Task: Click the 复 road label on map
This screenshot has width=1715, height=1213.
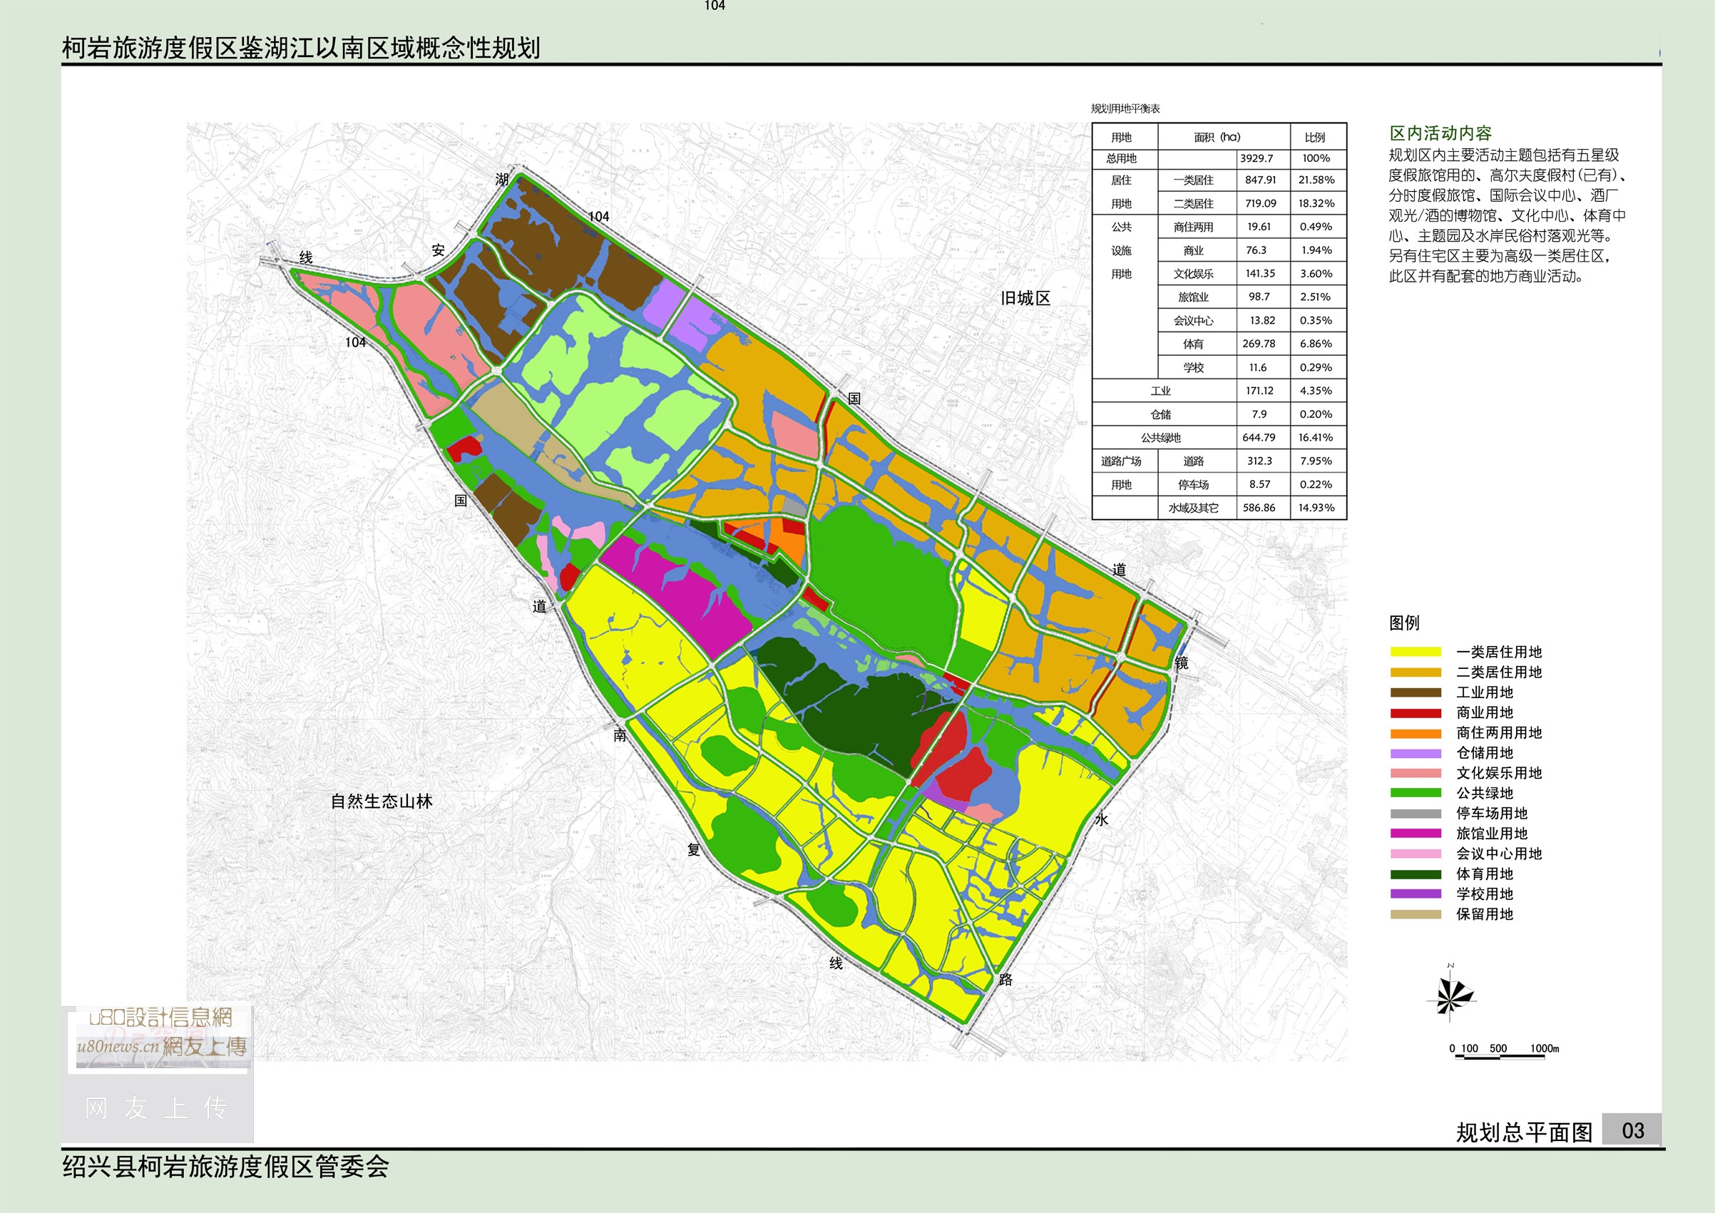Action: pos(693,849)
